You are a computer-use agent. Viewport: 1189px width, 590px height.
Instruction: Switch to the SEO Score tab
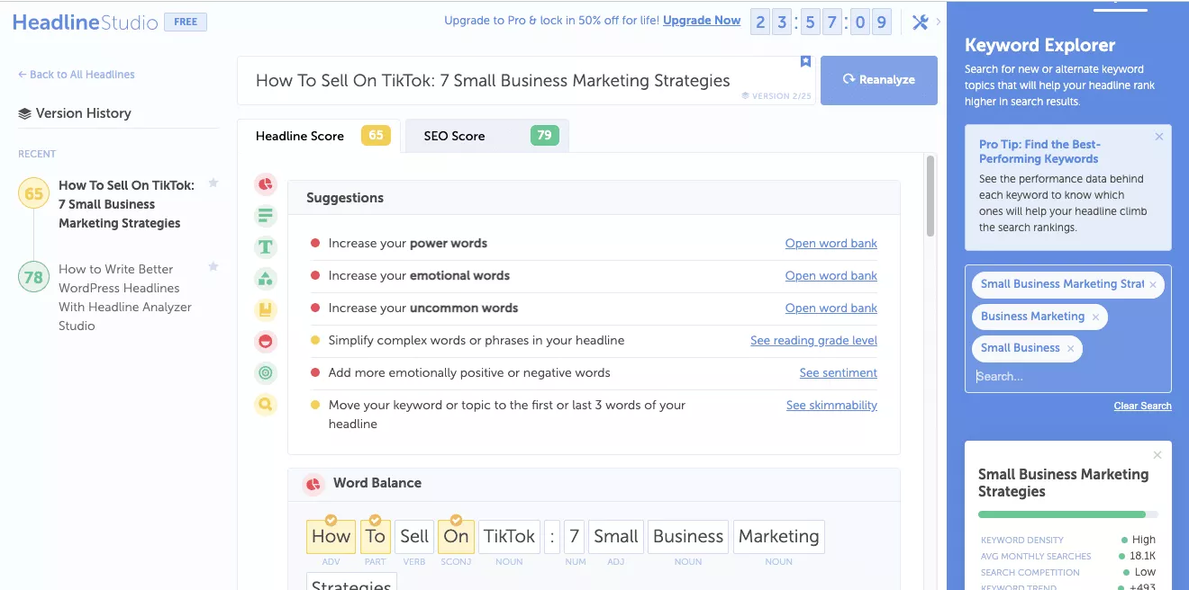[487, 136]
